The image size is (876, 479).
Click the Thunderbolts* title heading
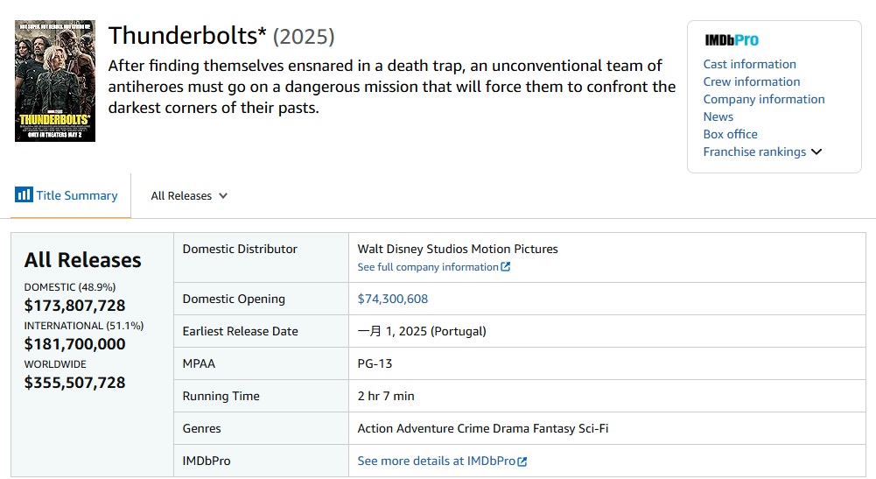point(187,36)
